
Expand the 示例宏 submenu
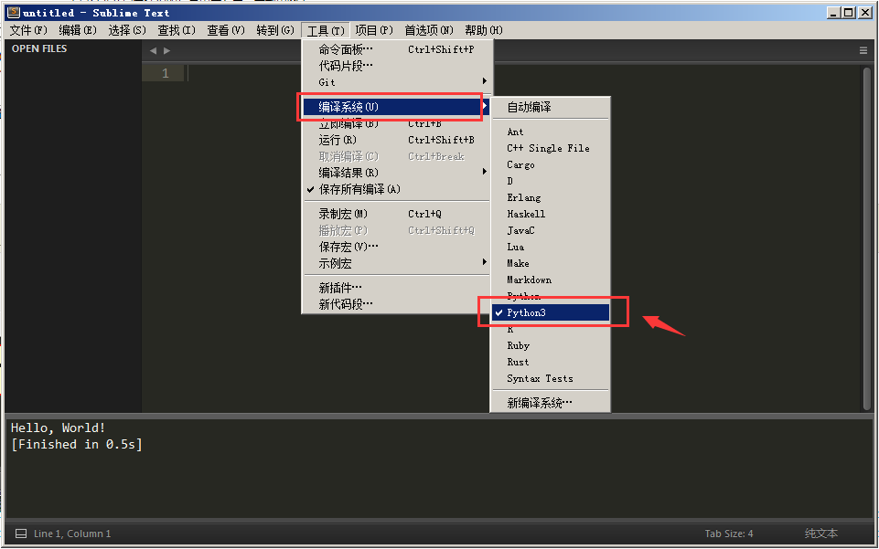tap(396, 263)
